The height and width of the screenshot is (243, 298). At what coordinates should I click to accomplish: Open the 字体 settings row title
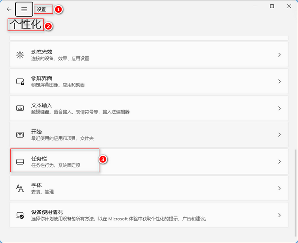click(36, 185)
